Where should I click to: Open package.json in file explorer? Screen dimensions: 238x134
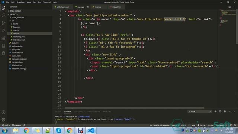pyautogui.click(x=17, y=62)
